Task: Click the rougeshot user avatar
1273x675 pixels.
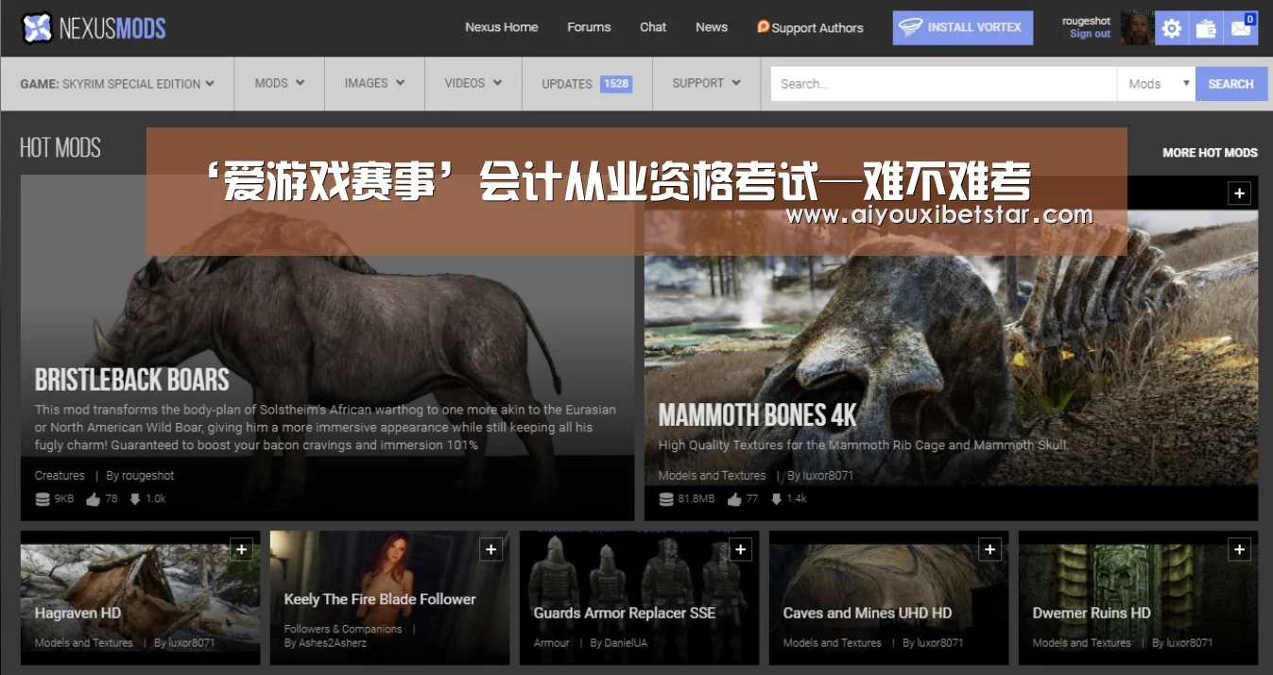Action: click(1136, 28)
